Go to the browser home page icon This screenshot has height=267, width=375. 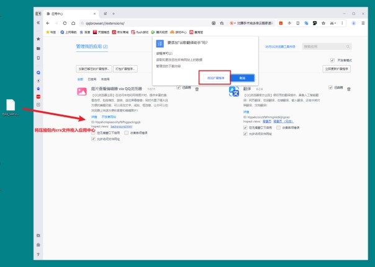(73, 23)
